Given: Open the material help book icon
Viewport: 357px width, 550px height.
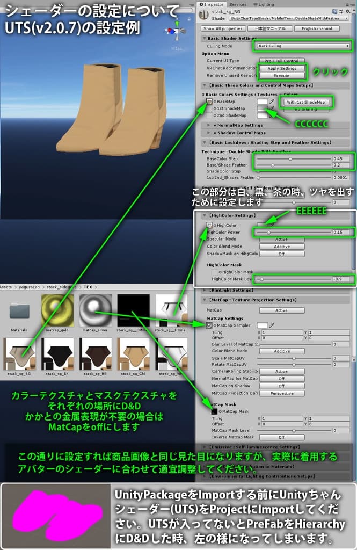Looking at the screenshot, I should (335, 12).
